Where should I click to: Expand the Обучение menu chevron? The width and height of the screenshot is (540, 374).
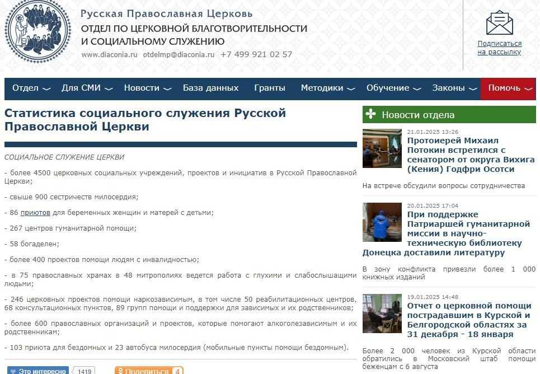tap(417, 89)
